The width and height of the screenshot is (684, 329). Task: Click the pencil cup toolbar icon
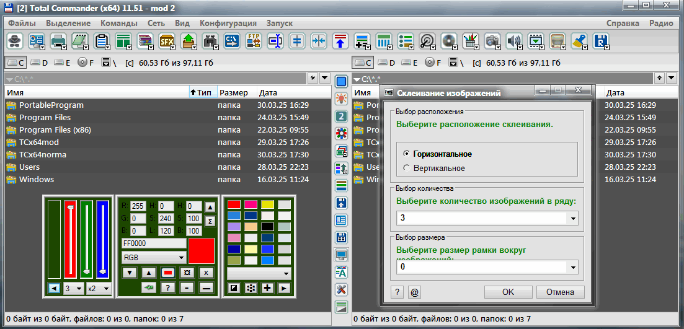tap(471, 41)
